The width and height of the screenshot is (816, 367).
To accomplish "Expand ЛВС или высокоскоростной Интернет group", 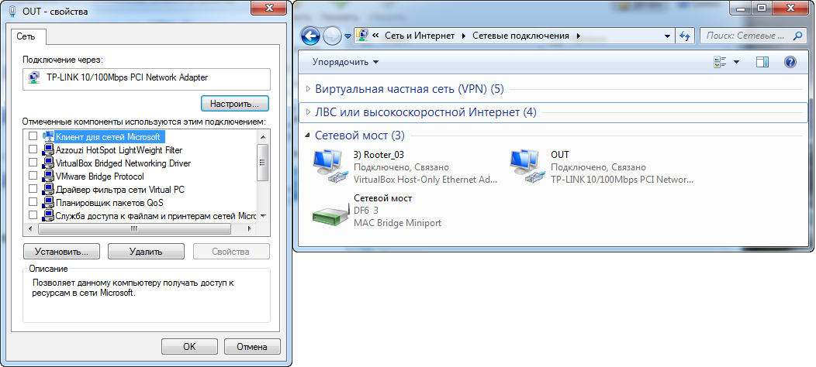I will 309,112.
